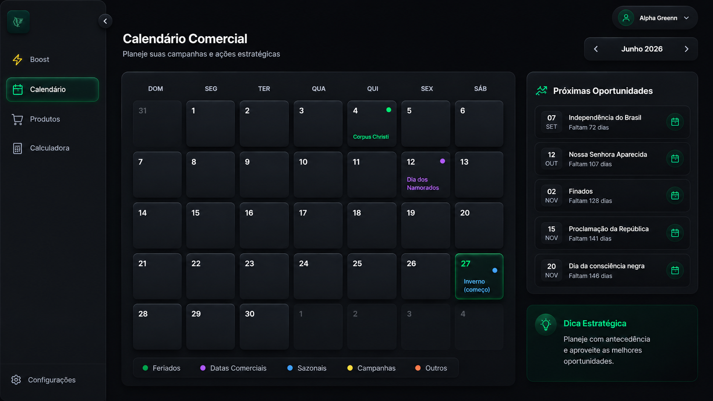
Task: Select the Datas Comerciais purple legend dot
Action: 203,368
